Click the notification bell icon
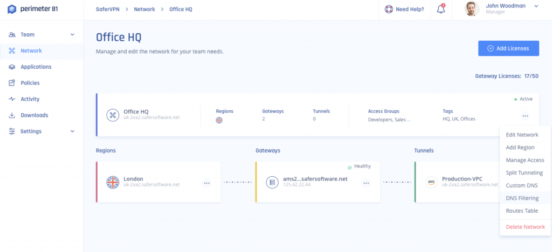The width and height of the screenshot is (552, 252). [440, 9]
